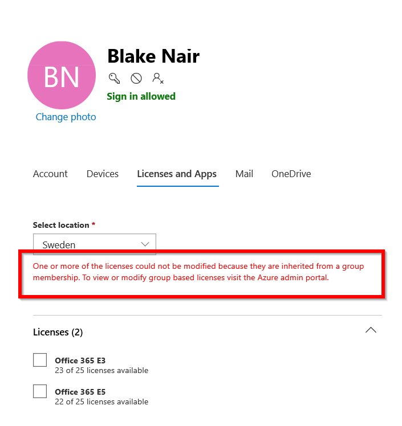Click the Sign in allowed status text

[x=141, y=96]
